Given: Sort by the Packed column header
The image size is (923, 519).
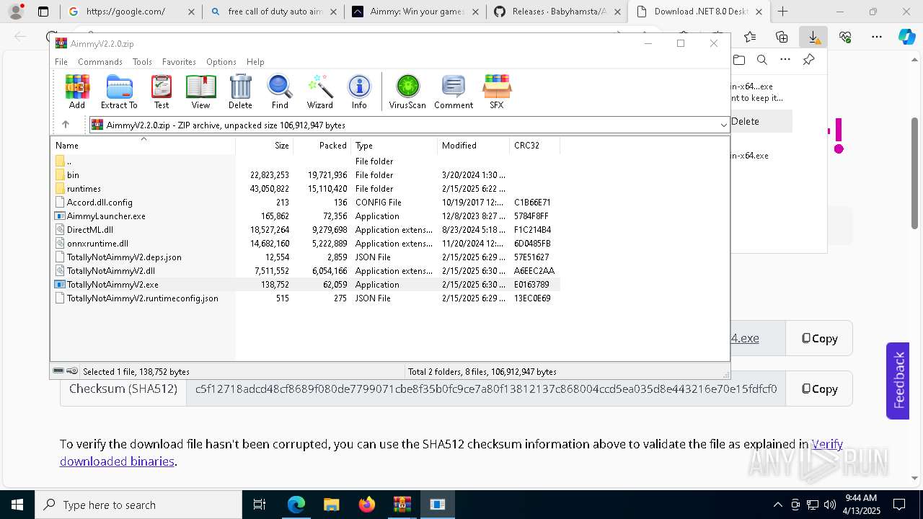Looking at the screenshot, I should (322, 146).
